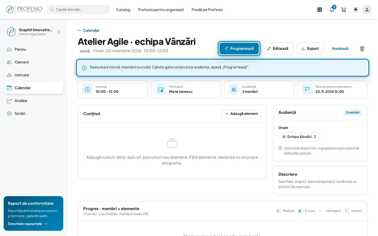The height and width of the screenshot is (236, 378).
Task: Click the restant legend icon
Action: [x=347, y=211]
